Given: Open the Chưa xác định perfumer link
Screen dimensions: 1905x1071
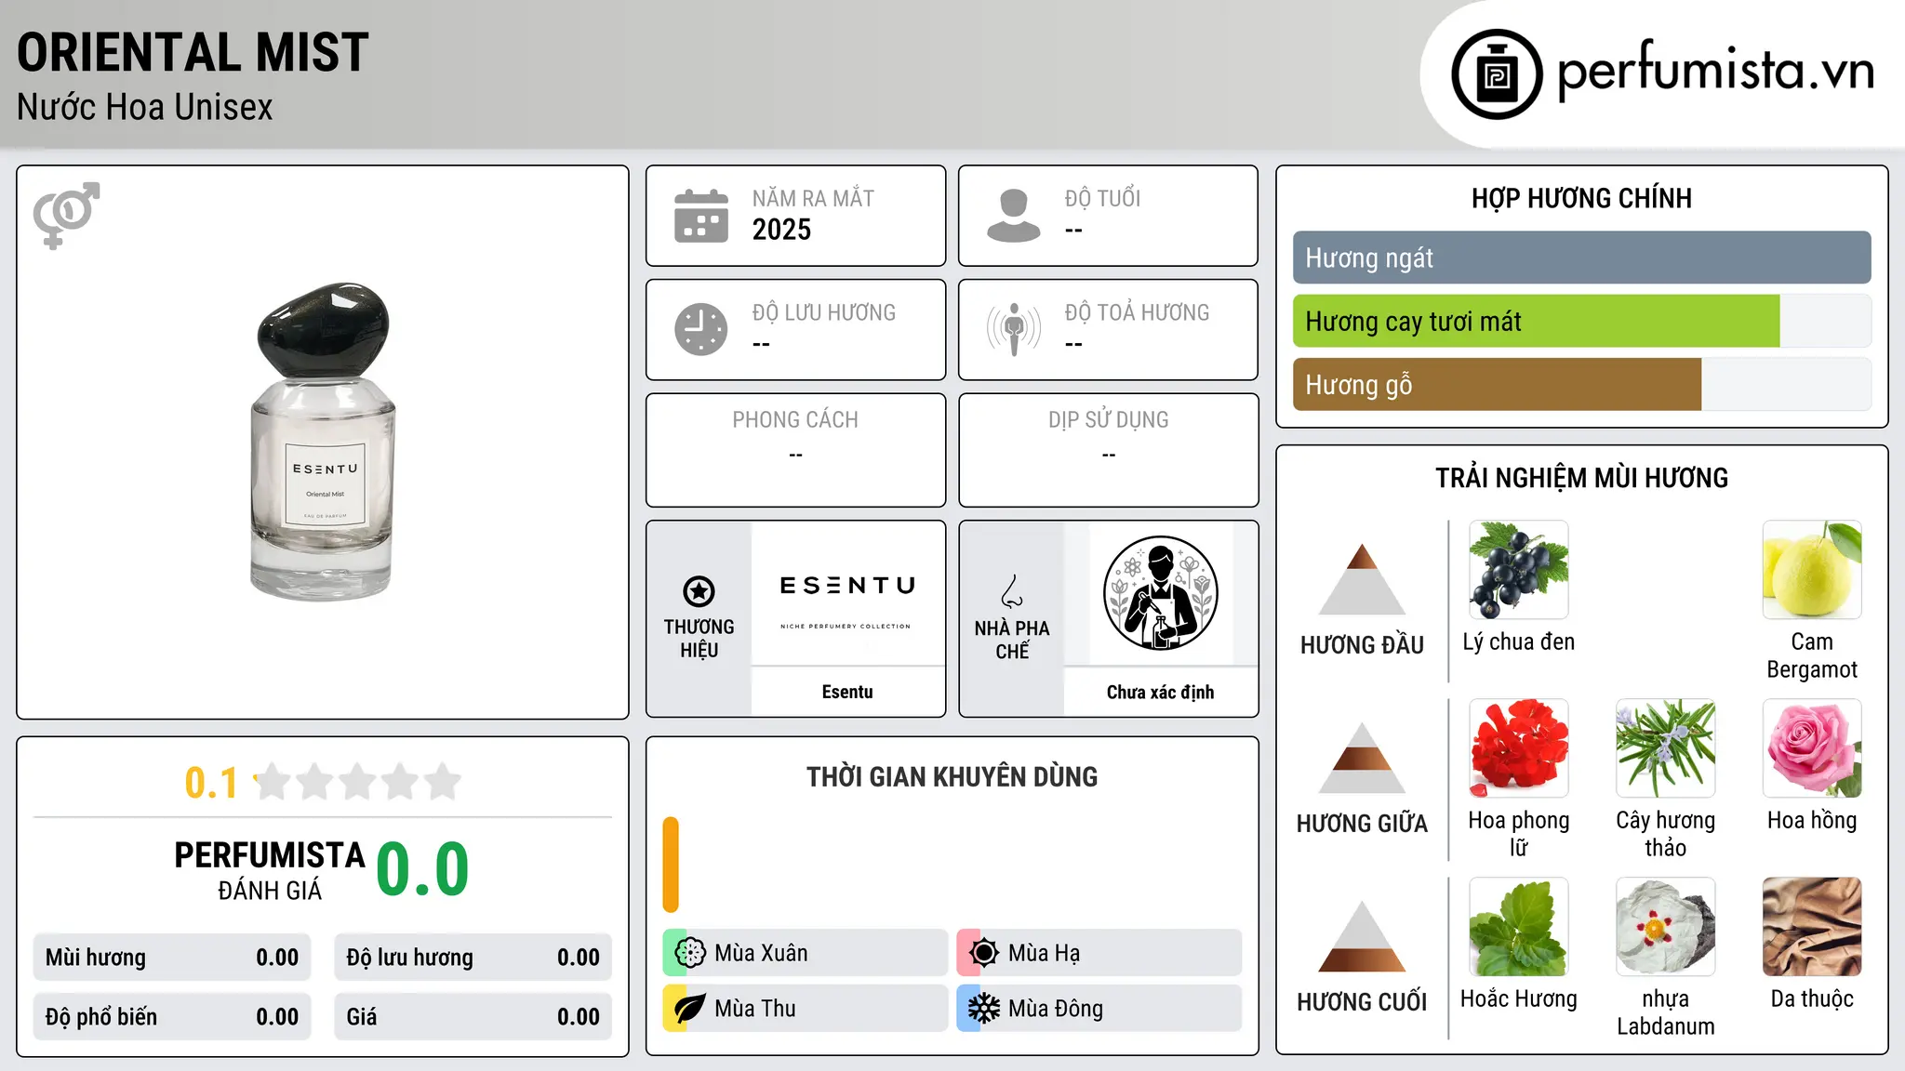Looking at the screenshot, I should click(1160, 692).
